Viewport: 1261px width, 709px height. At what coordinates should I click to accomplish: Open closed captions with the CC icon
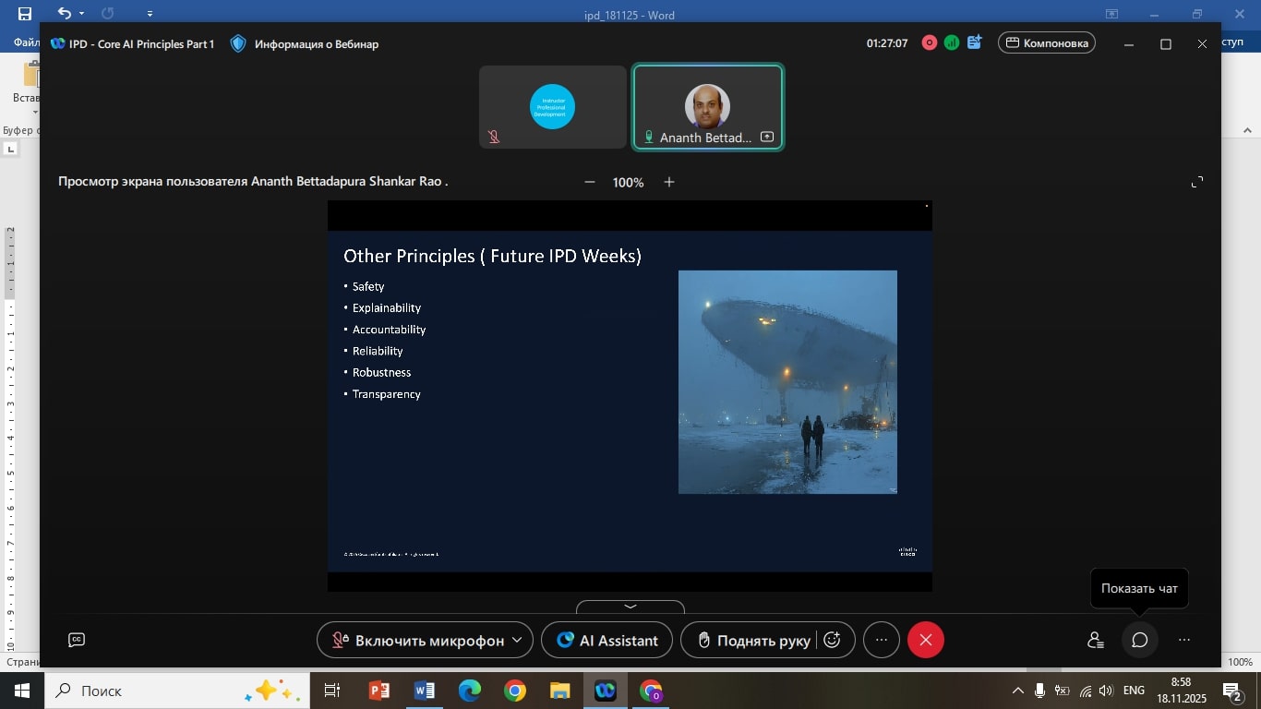(x=77, y=640)
